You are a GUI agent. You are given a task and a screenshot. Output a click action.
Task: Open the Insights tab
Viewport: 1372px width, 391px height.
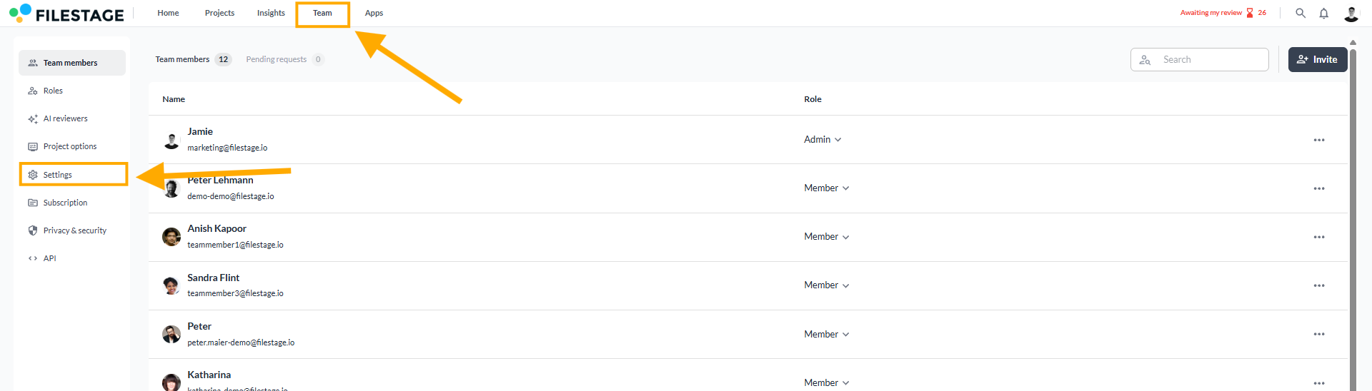271,13
